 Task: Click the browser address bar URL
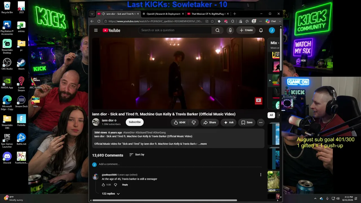[155, 21]
